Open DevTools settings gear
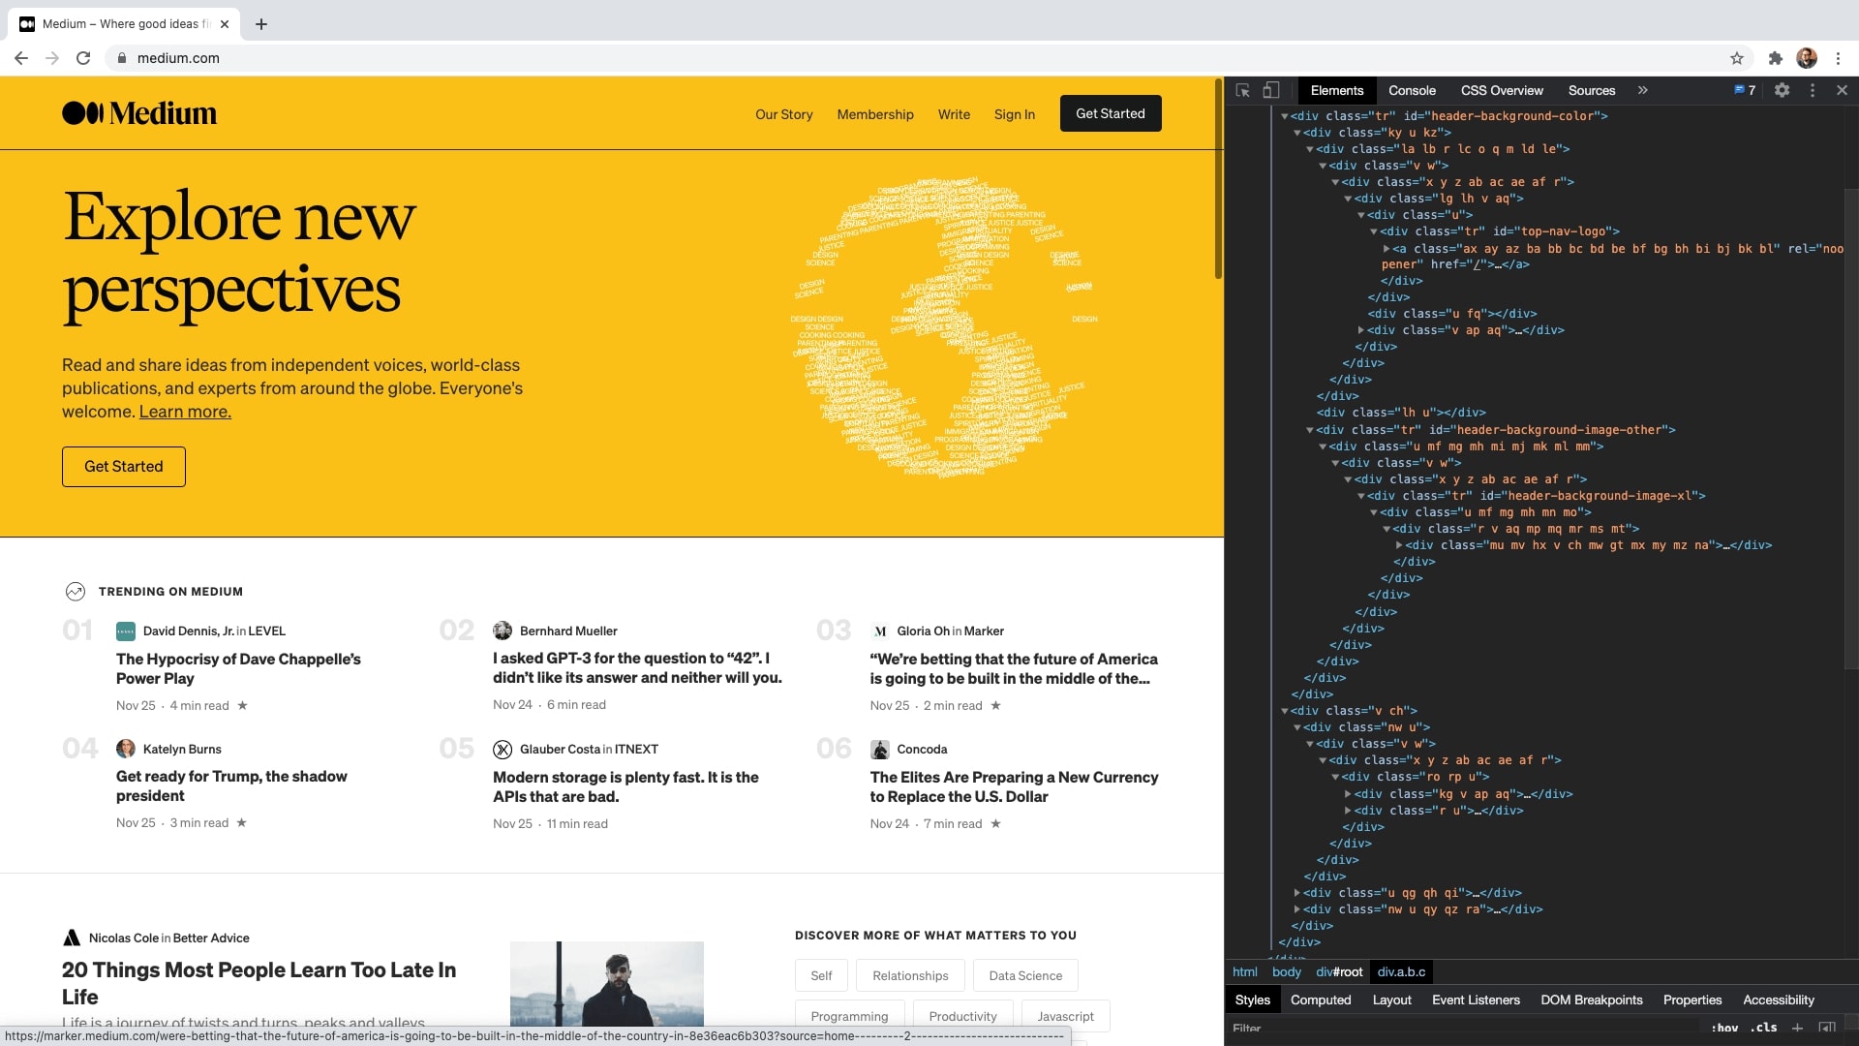 click(x=1782, y=90)
